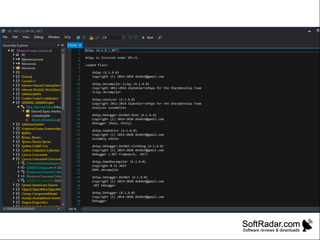This screenshot has height=240, width=320.
Task: Click the braces icon beside Buffers
Action: pos(18,133)
